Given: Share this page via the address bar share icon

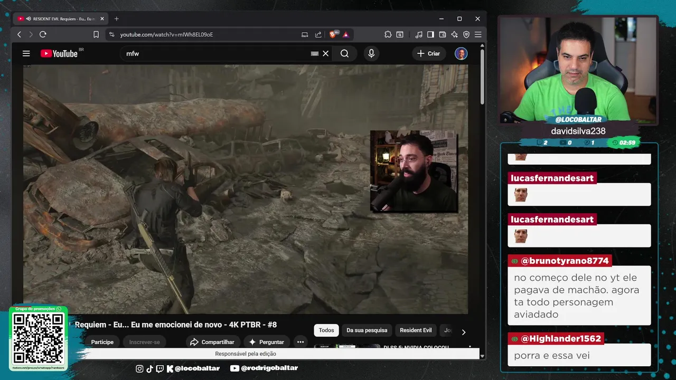Looking at the screenshot, I should point(318,34).
